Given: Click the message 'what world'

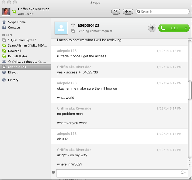Looking at the screenshot, I should point(66,97).
